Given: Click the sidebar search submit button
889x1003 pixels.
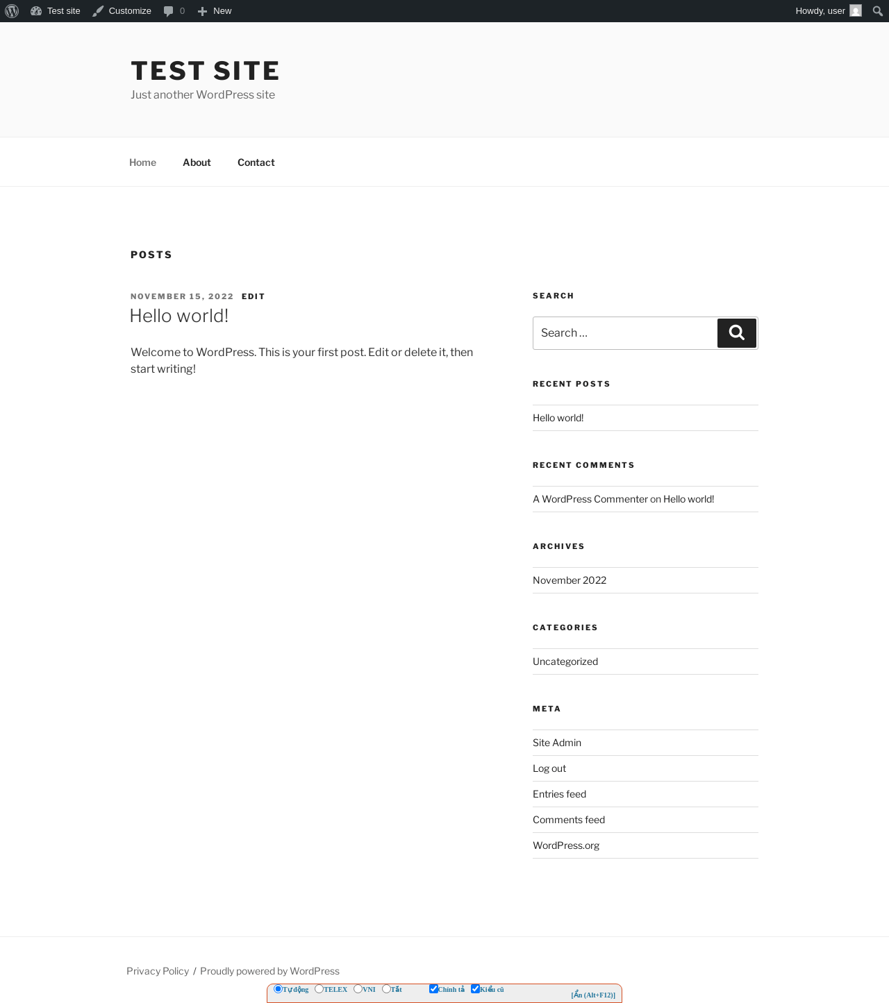Looking at the screenshot, I should coord(737,333).
